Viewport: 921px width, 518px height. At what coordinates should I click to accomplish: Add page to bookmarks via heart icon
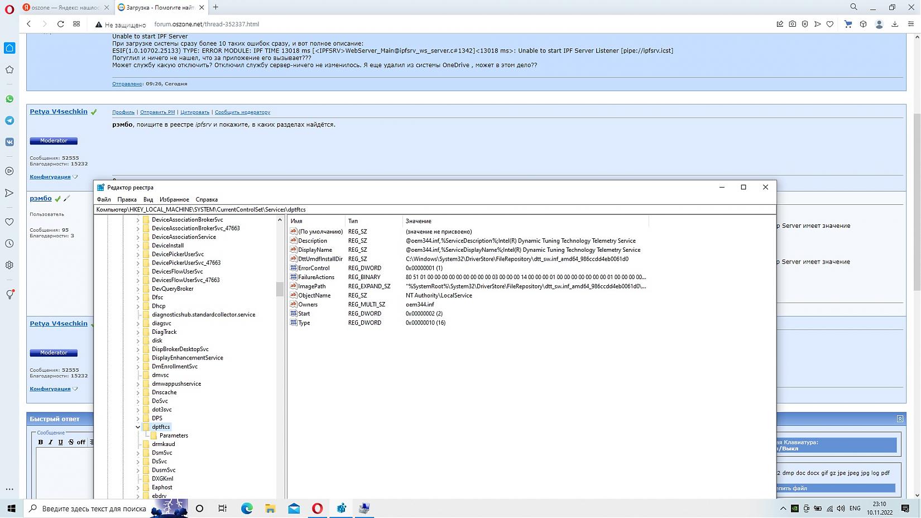point(830,24)
